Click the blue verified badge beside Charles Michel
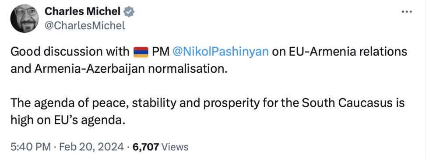Viewport: 429px width, 159px height. coord(129,11)
